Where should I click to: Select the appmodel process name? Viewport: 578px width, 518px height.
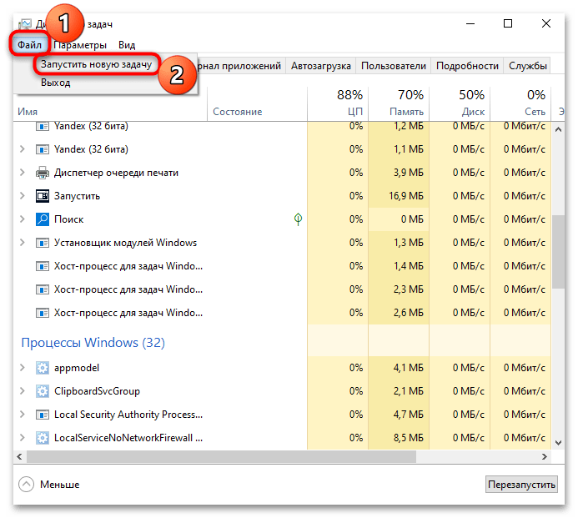click(77, 368)
